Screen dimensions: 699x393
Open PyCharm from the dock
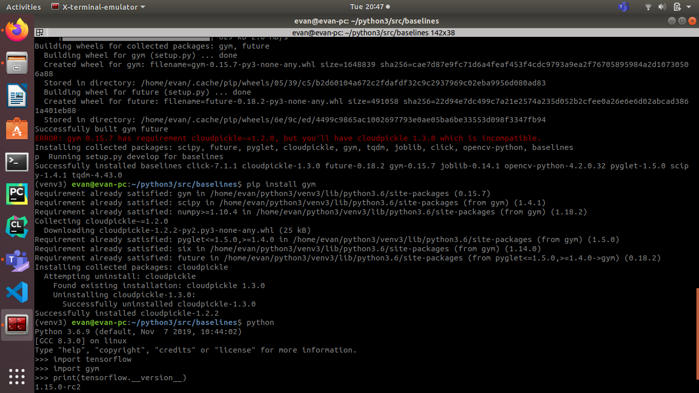(x=17, y=194)
